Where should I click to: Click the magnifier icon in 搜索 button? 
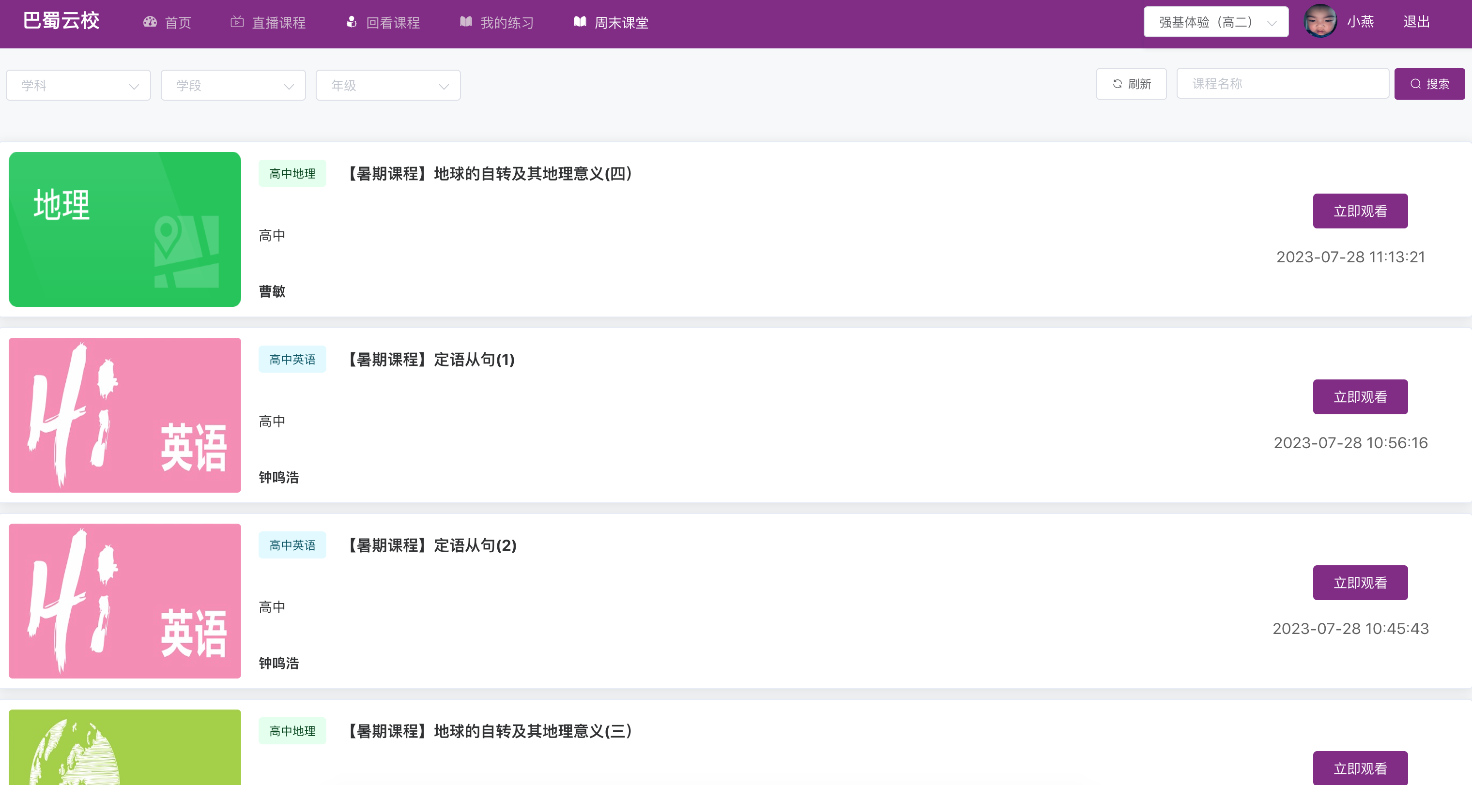click(x=1415, y=84)
